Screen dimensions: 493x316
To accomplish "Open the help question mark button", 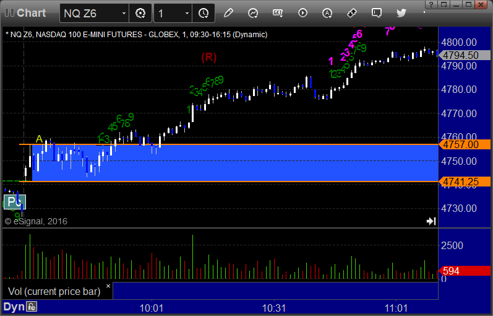I will (431, 5).
